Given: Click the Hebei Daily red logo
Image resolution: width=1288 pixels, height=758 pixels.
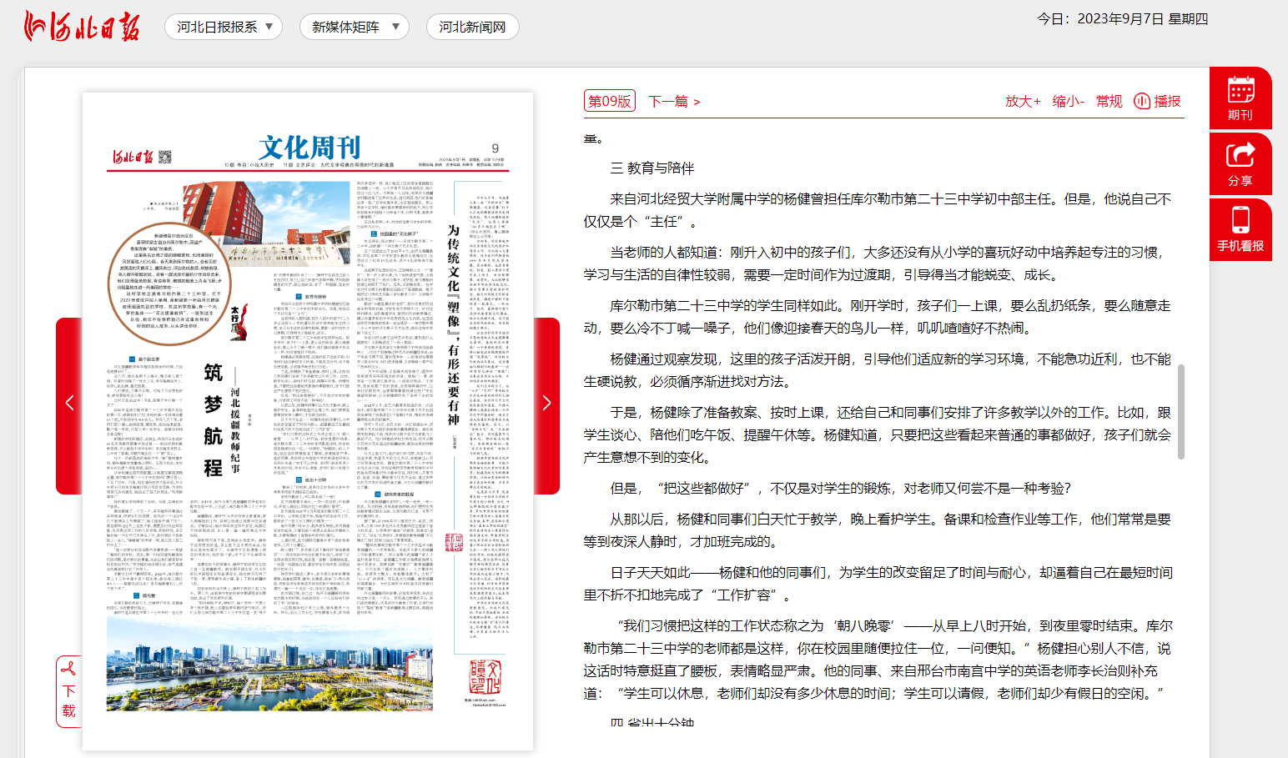Looking at the screenshot, I should pos(82,27).
